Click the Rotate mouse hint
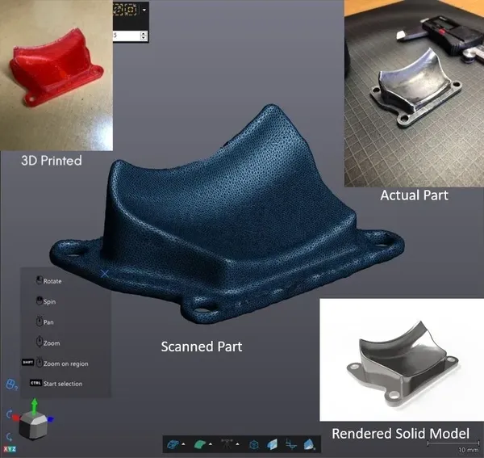The height and width of the screenshot is (458, 484). (48, 280)
